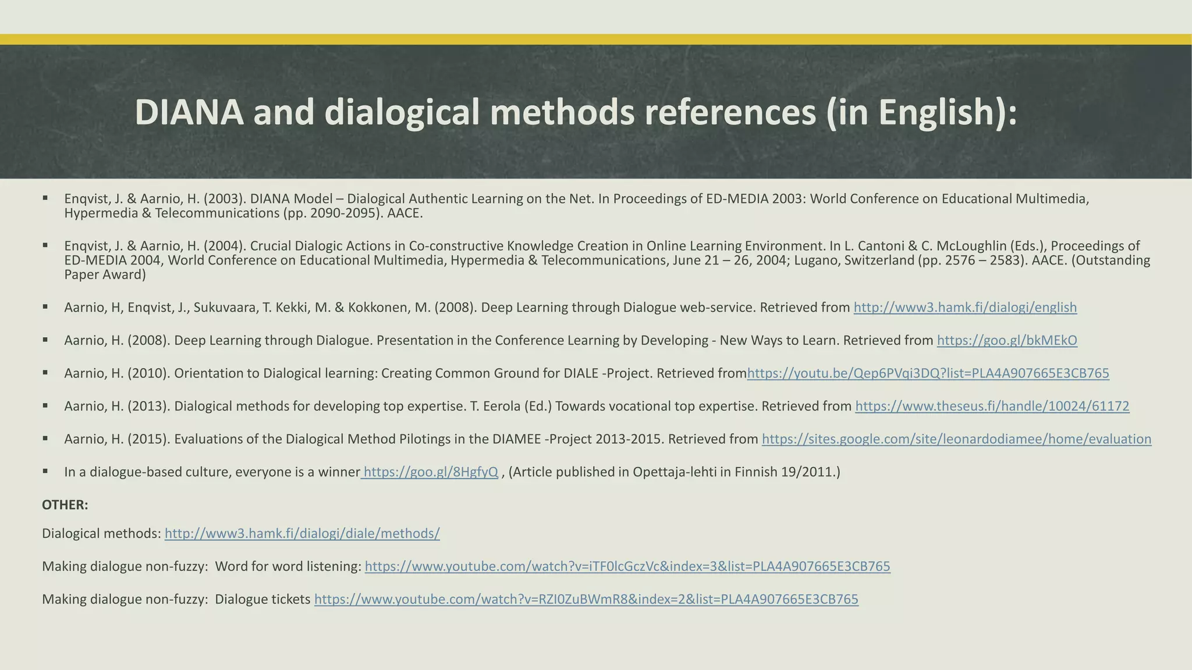1192x670 pixels.
Task: Click 'Article published in Opettaja-lehti' note text
Action: coord(674,472)
